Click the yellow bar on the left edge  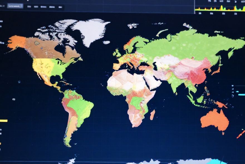pos(4,121)
